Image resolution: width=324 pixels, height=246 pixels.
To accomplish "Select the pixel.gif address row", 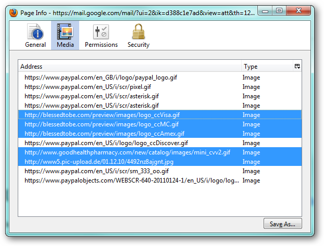I will pyautogui.click(x=160, y=87).
